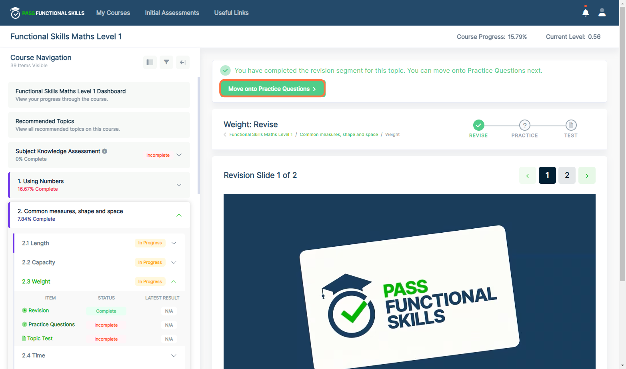Click the 7.84% Complete text
The image size is (626, 369).
coord(36,219)
